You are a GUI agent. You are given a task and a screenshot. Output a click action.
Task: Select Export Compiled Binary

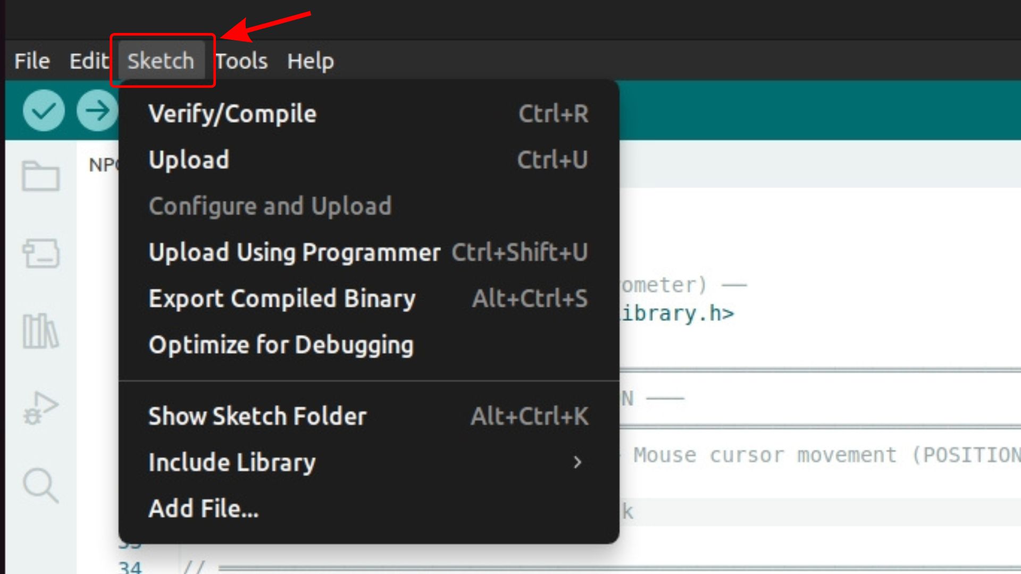tap(369, 299)
